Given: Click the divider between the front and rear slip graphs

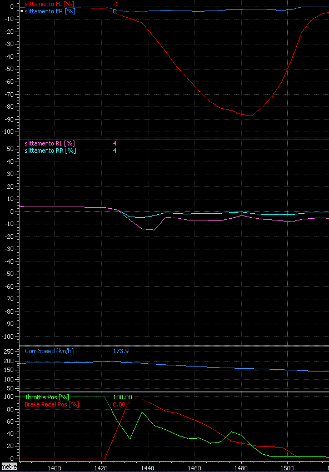Looking at the screenshot, I should pyautogui.click(x=164, y=138).
